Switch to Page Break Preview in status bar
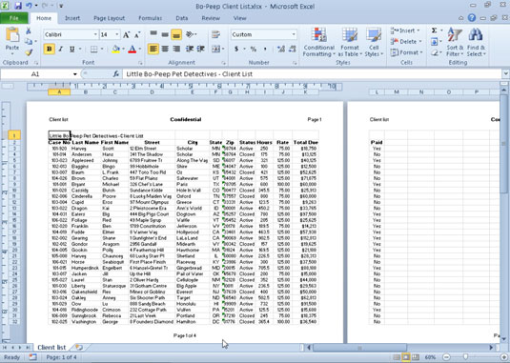This screenshot has width=510, height=363. [x=416, y=357]
